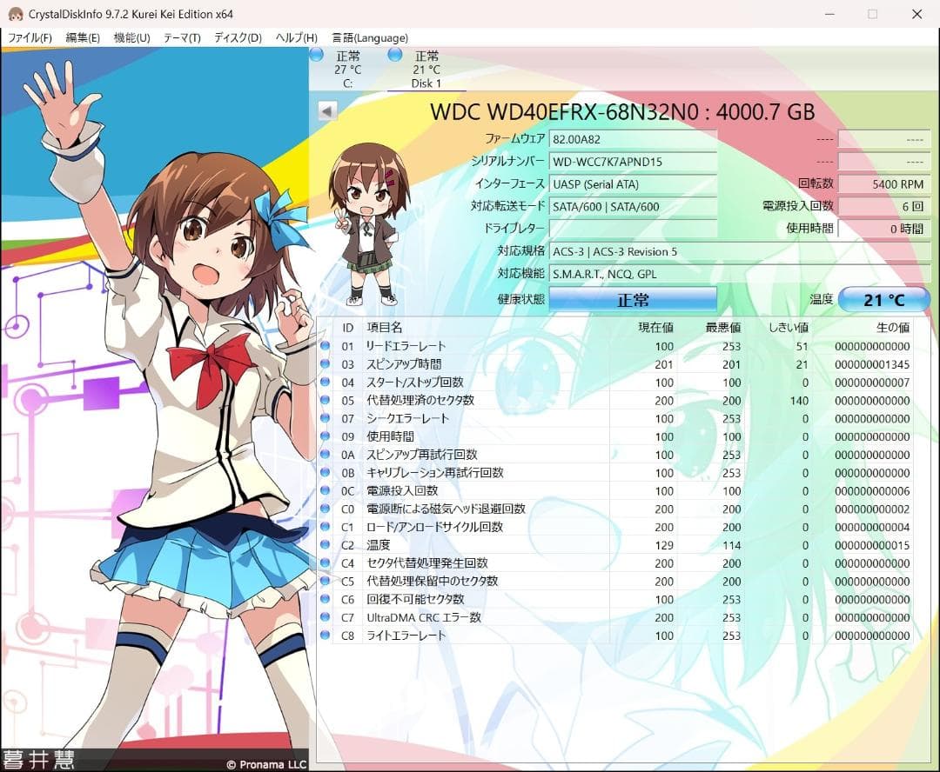
Task: Click the 正常 health status button
Action: point(633,299)
